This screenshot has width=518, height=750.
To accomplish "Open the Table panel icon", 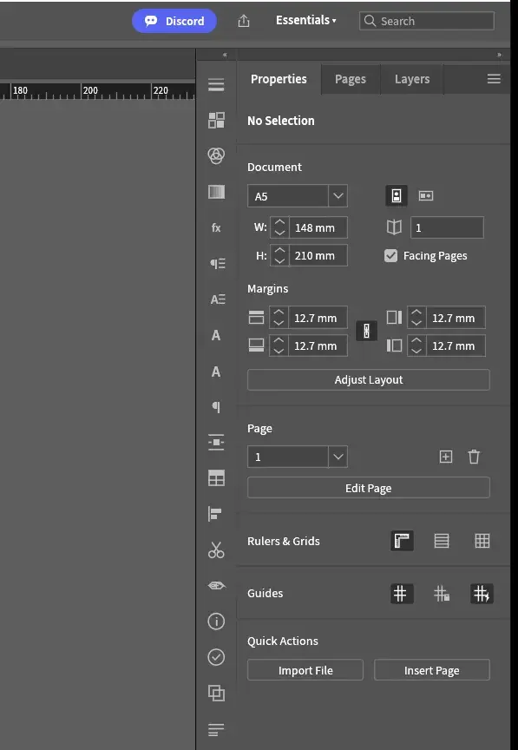I will [x=216, y=477].
